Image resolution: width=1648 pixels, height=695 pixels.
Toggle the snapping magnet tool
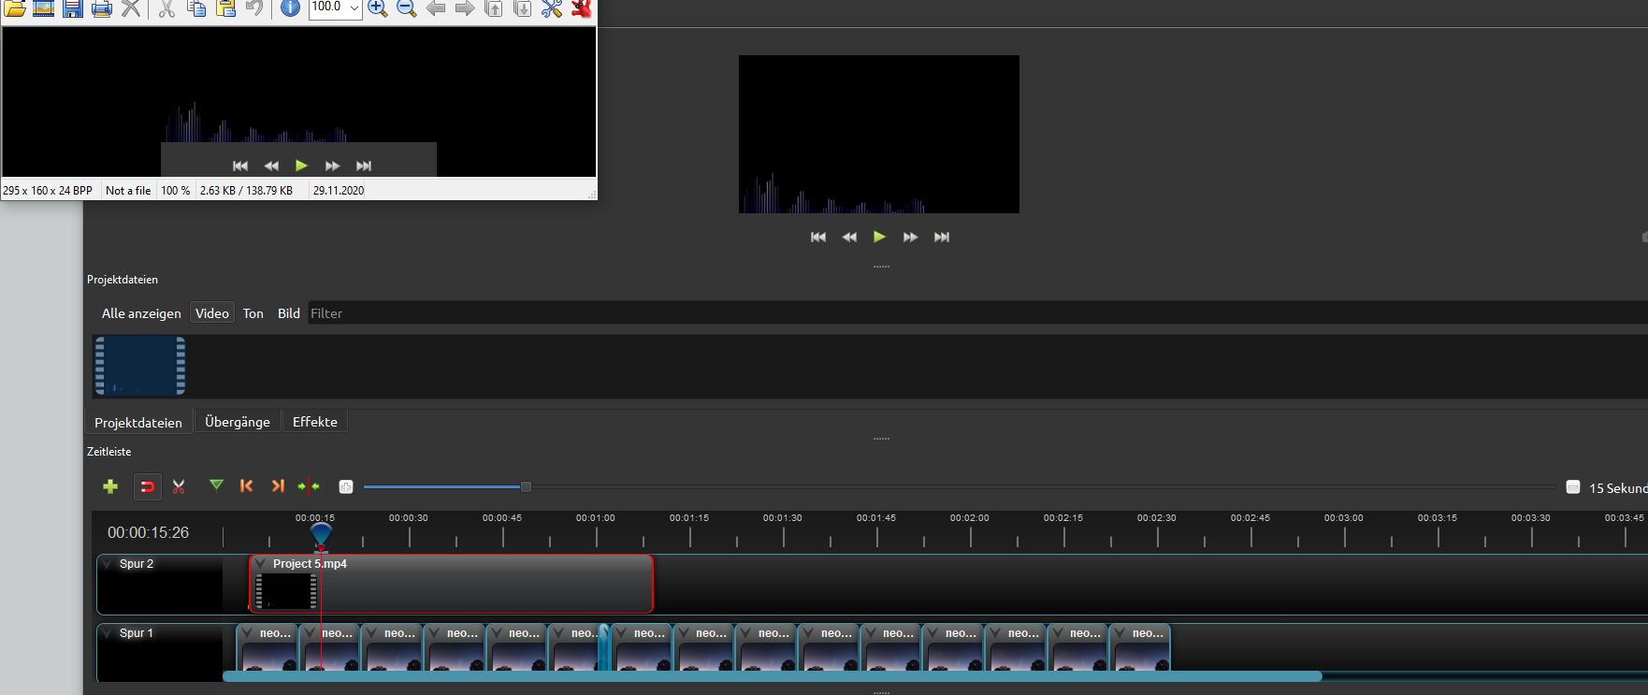tap(147, 486)
